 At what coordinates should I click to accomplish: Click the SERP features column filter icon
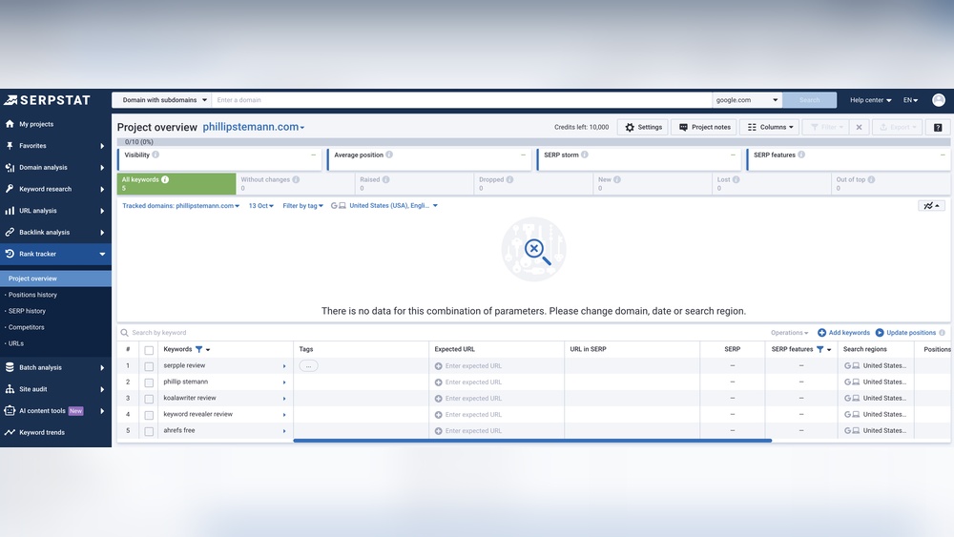click(820, 349)
